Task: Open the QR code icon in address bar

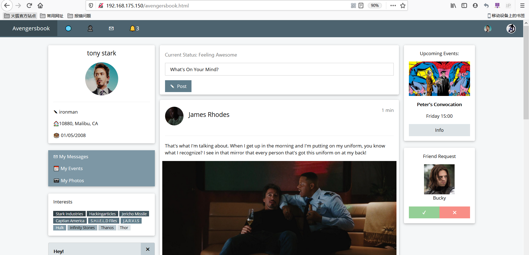Action: pos(353,6)
